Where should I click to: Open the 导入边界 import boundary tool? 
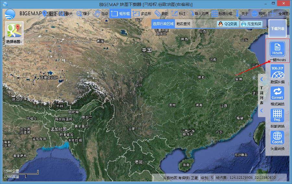199,14
